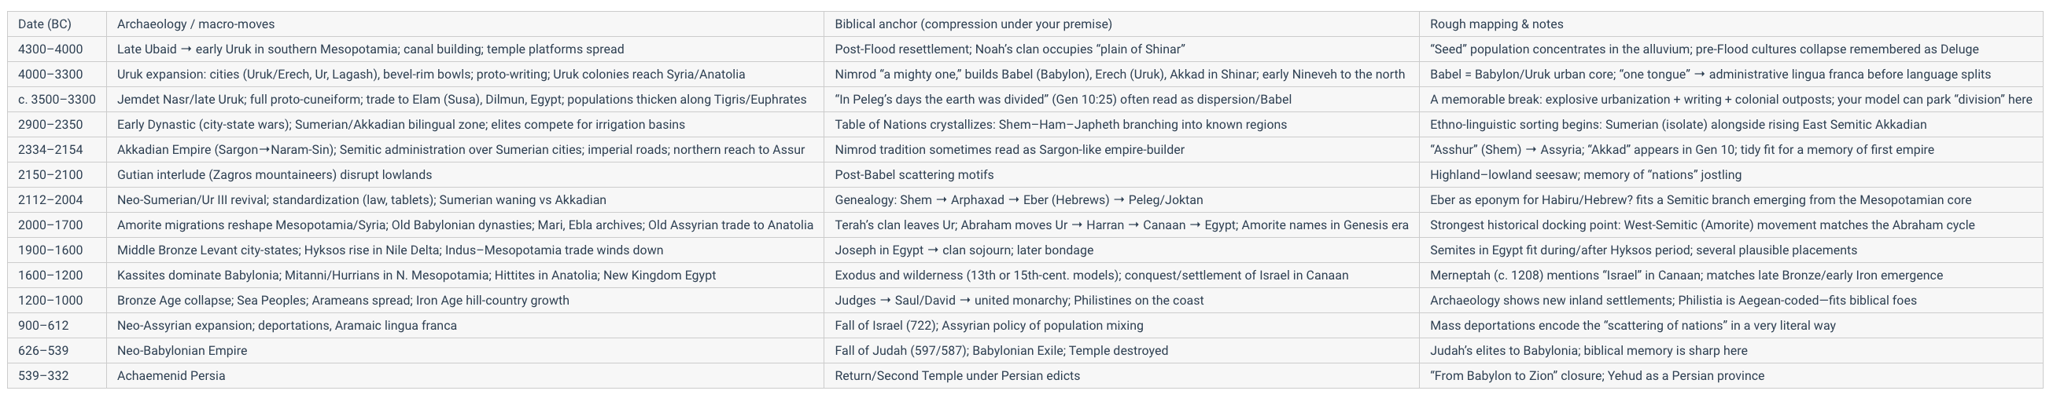Select the 'Merneptah (c. 1208)' notes cell
The width and height of the screenshot is (2053, 398).
point(1732,276)
